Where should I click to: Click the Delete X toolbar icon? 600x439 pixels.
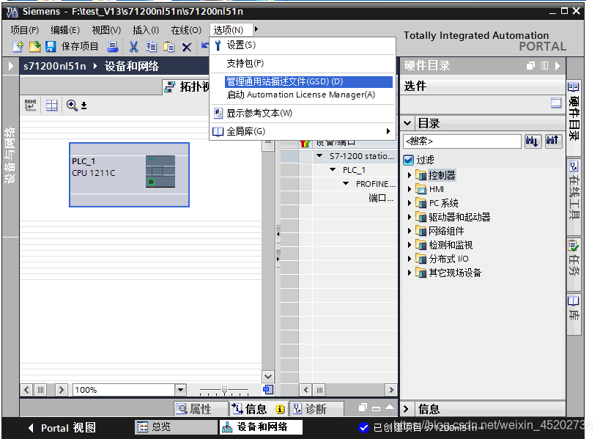(x=186, y=47)
